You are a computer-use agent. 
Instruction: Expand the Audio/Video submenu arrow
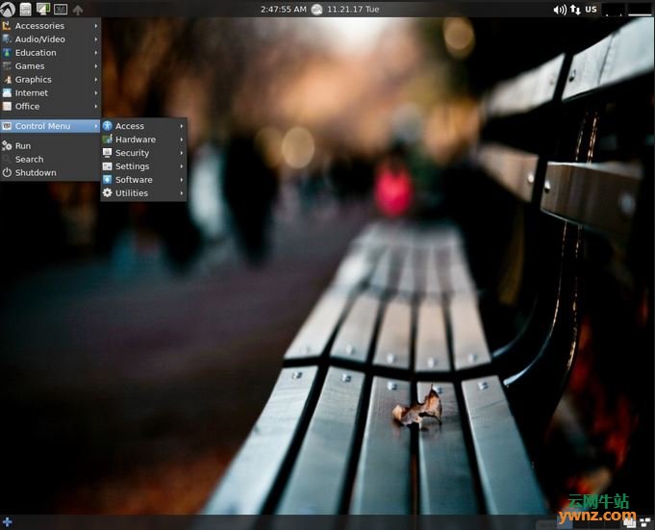point(96,39)
